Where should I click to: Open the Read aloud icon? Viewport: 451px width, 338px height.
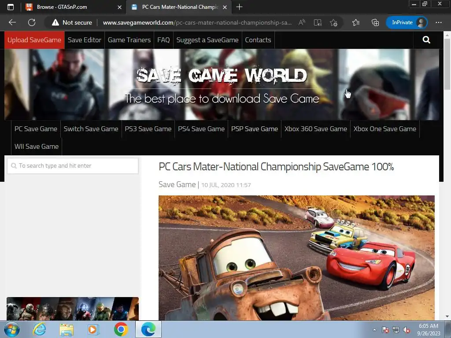(302, 22)
